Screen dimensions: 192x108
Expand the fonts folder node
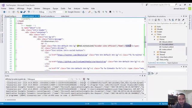(x=152, y=27)
